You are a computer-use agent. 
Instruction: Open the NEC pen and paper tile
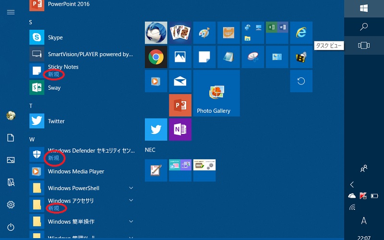156,170
